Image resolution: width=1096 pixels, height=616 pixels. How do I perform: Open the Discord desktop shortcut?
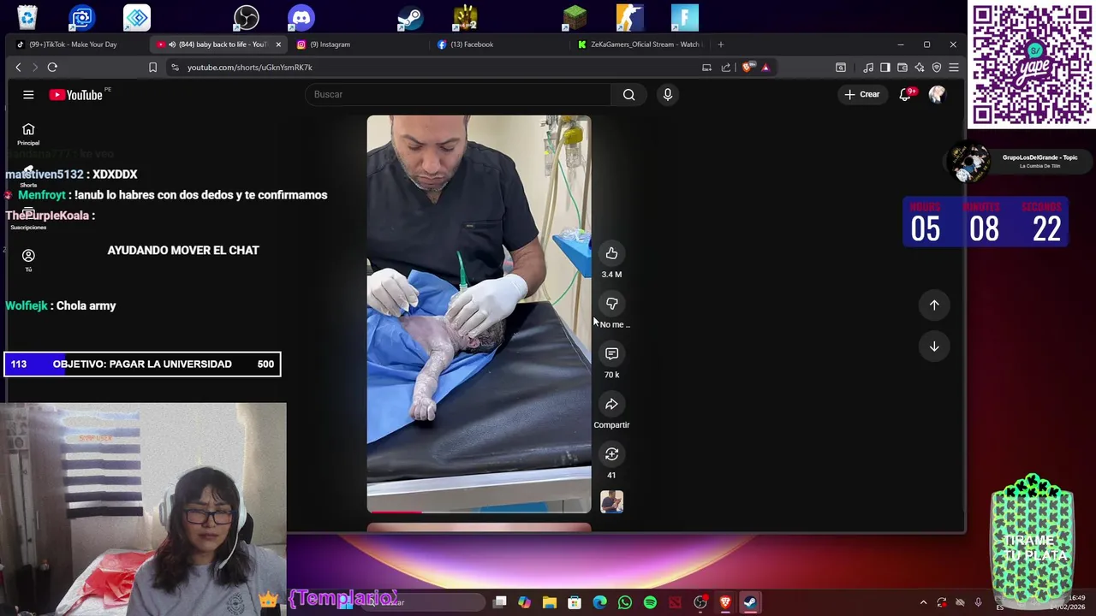[301, 17]
